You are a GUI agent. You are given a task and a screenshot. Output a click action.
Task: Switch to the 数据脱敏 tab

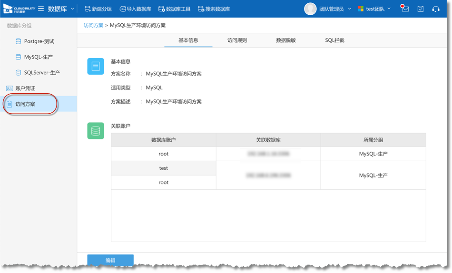[x=286, y=40]
